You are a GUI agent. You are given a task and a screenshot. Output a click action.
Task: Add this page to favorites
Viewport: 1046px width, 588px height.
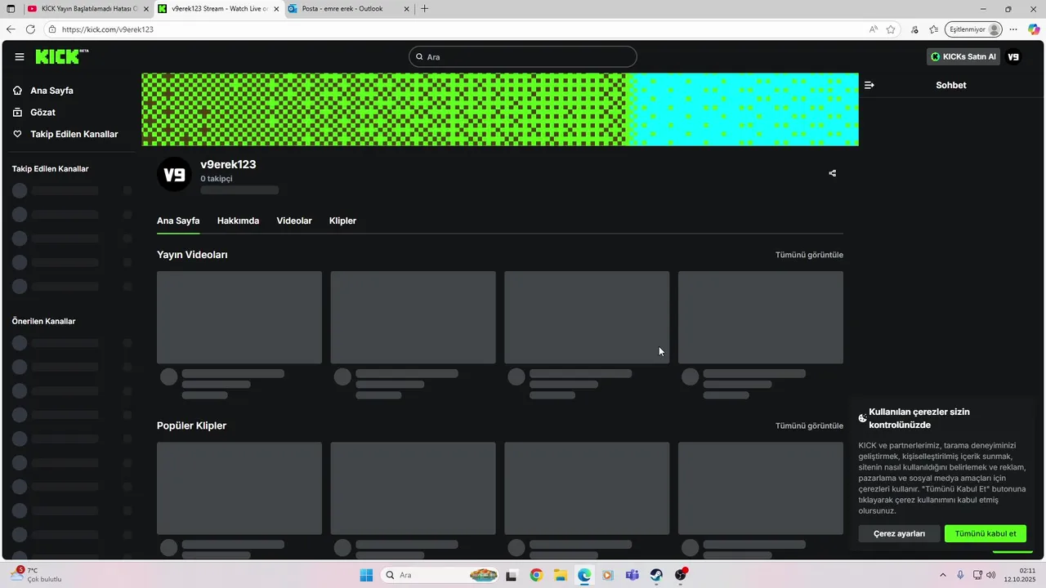pyautogui.click(x=891, y=29)
